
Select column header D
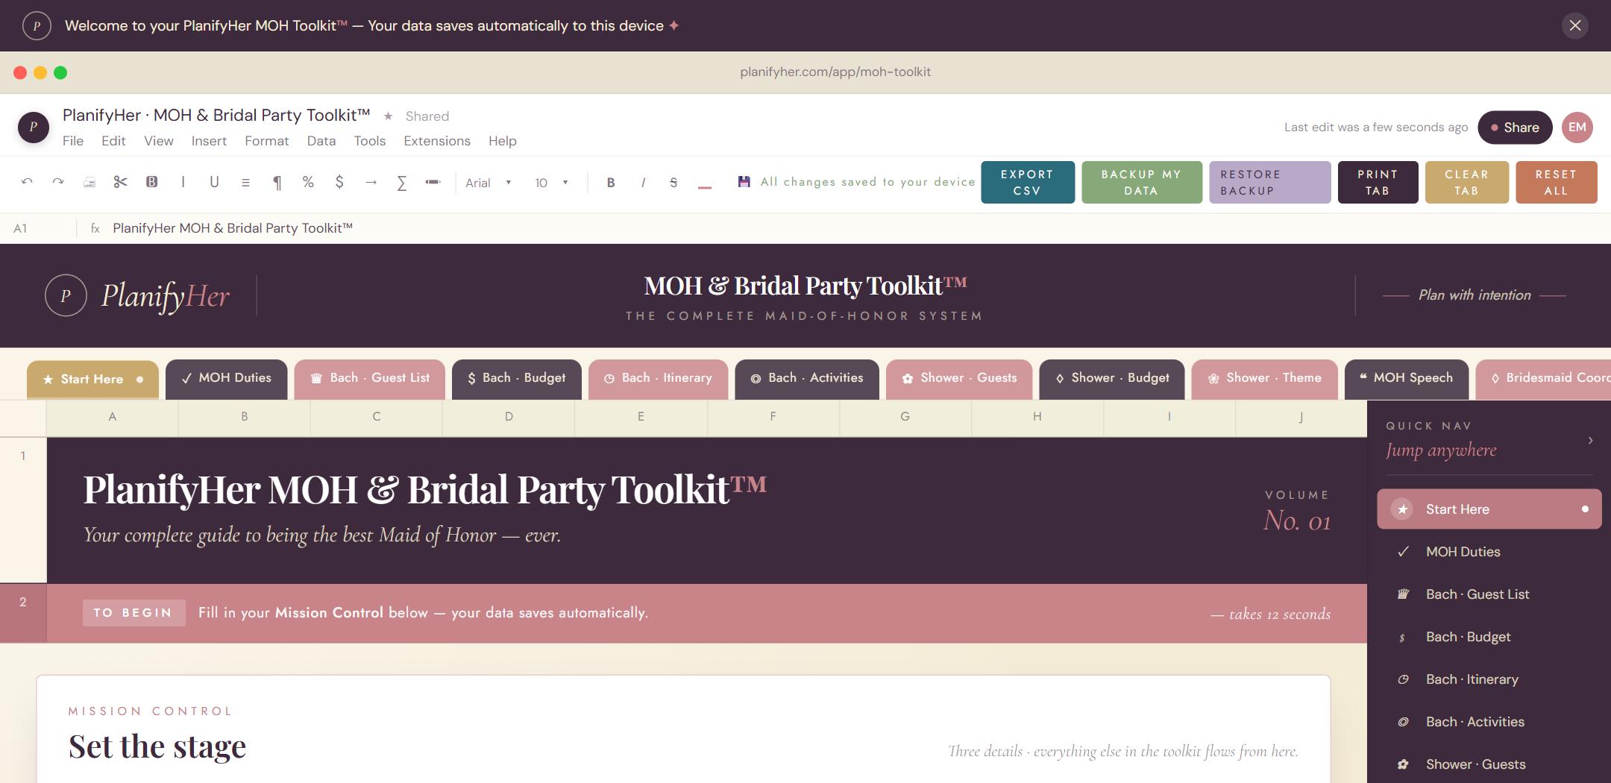click(509, 417)
